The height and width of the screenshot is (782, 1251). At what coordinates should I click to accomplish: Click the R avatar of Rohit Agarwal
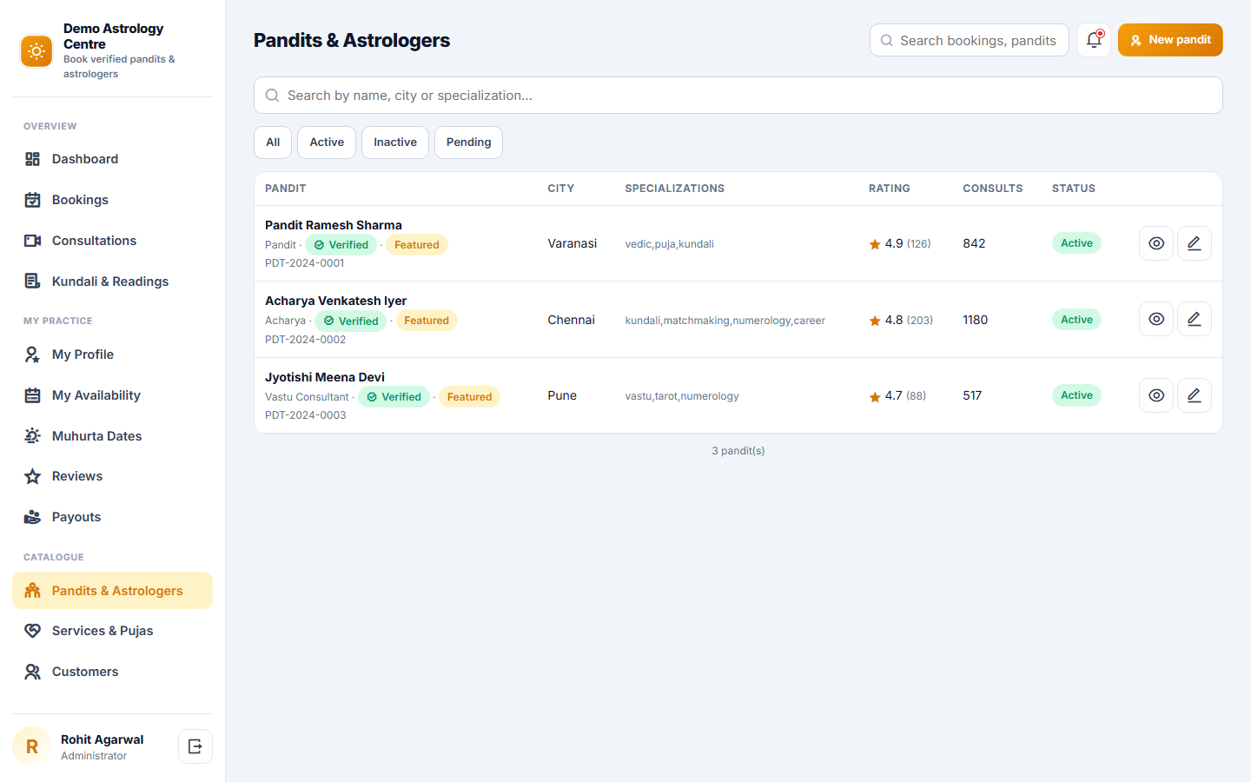(32, 746)
